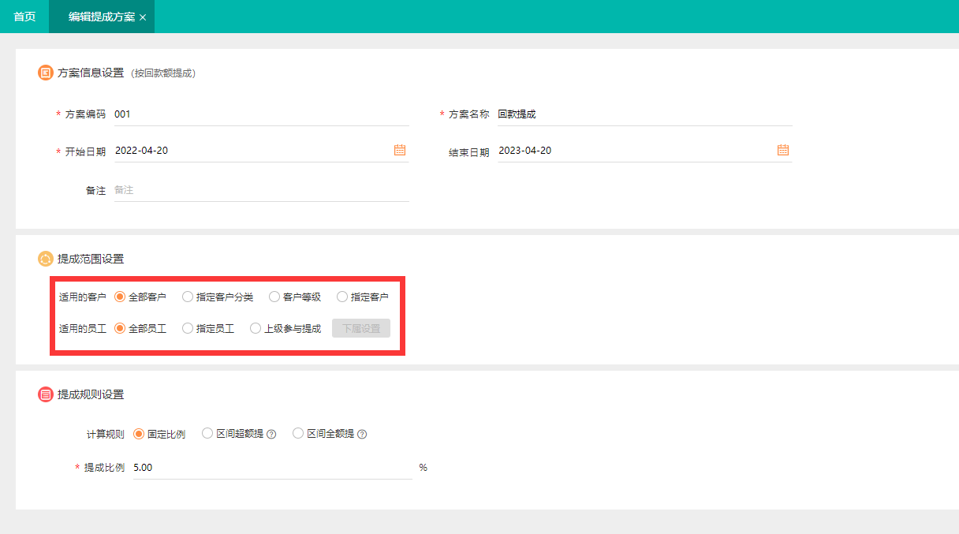The image size is (959, 534).
Task: Click the 下属设置 button
Action: [361, 329]
